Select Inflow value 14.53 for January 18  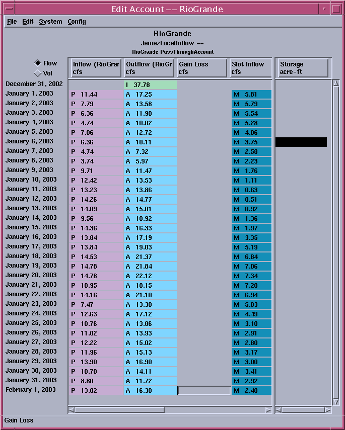pyautogui.click(x=97, y=256)
